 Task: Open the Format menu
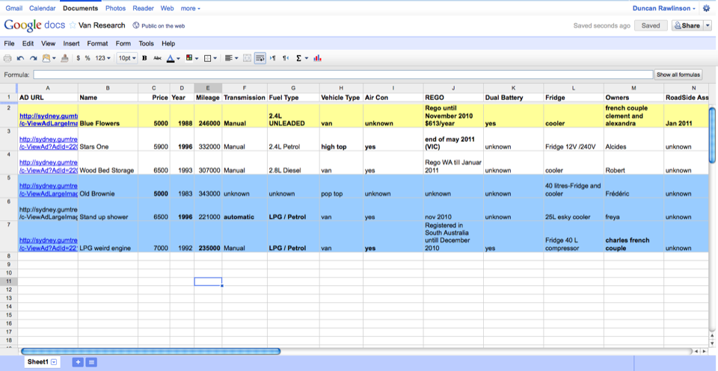click(97, 44)
